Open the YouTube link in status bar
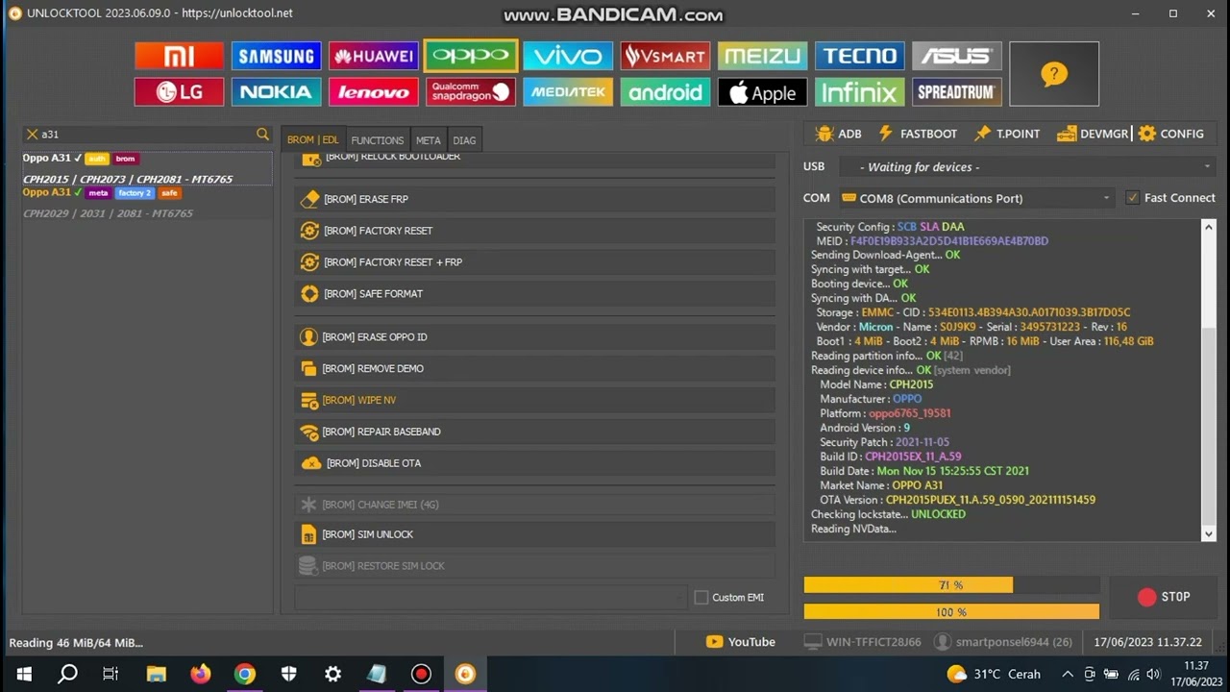This screenshot has width=1230, height=692. 741,642
